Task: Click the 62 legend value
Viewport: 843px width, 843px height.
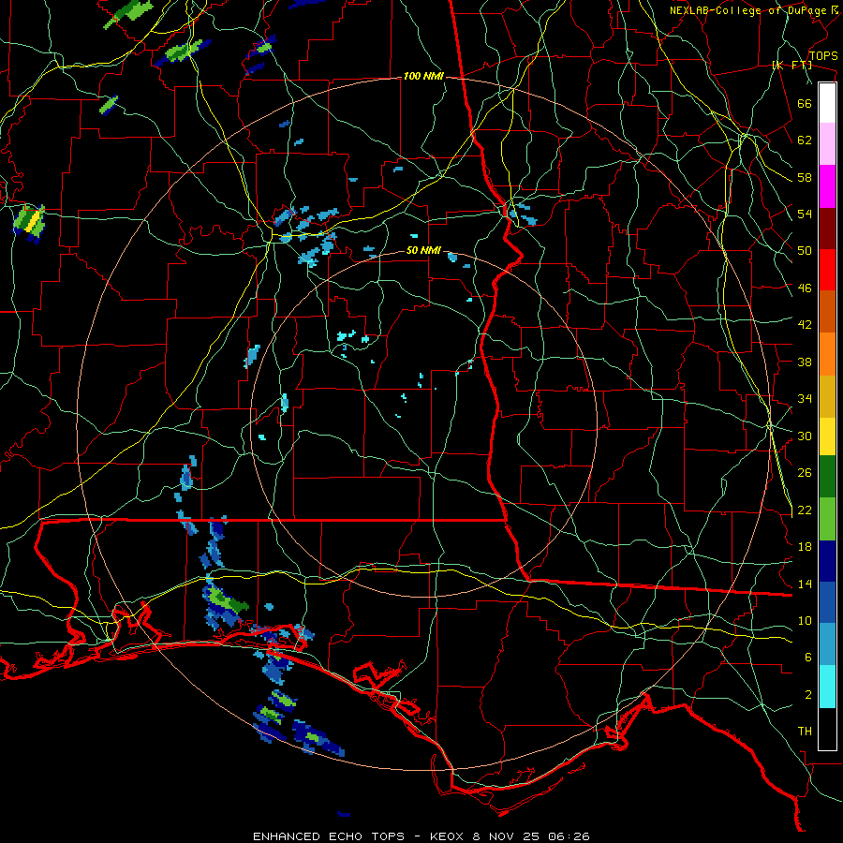Action: coord(805,140)
